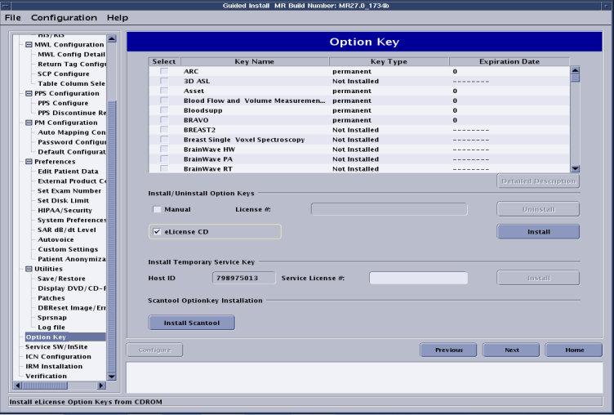Open the File menu
This screenshot has height=415, width=614.
tap(13, 17)
